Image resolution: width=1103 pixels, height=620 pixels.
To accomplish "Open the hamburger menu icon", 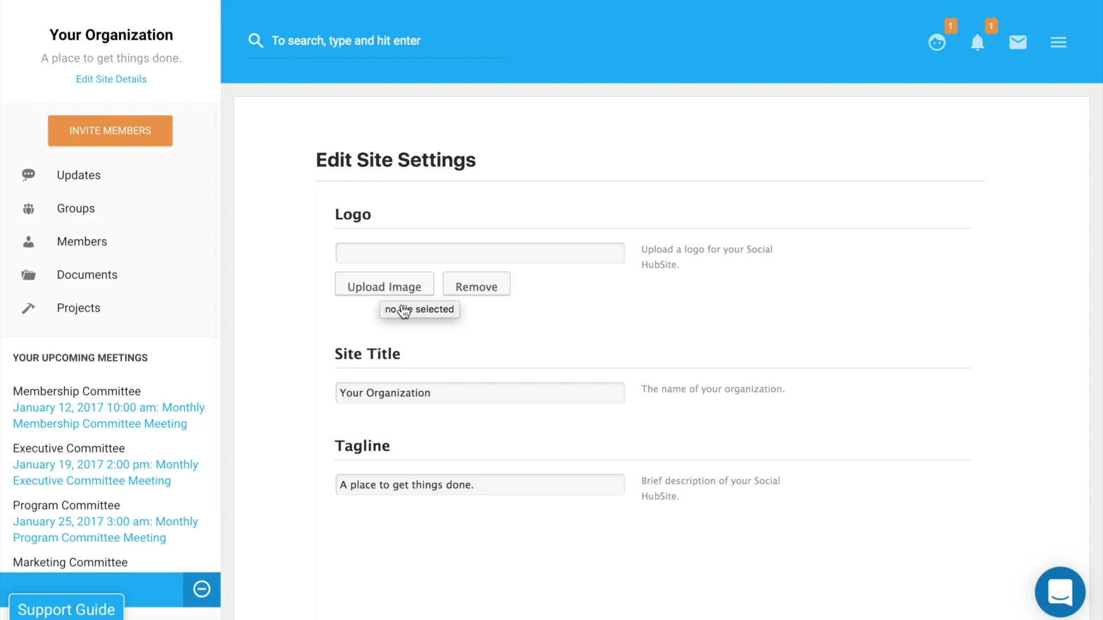I will 1058,42.
